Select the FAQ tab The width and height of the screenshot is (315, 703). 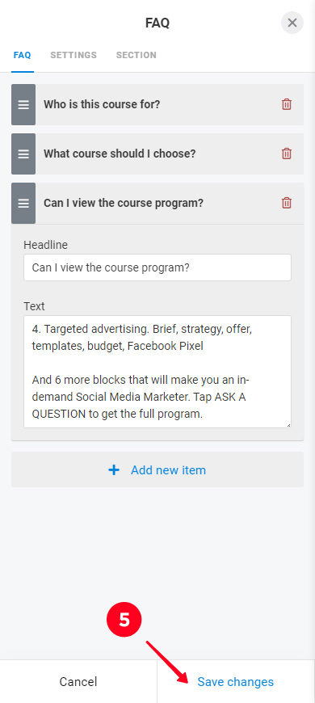[23, 55]
